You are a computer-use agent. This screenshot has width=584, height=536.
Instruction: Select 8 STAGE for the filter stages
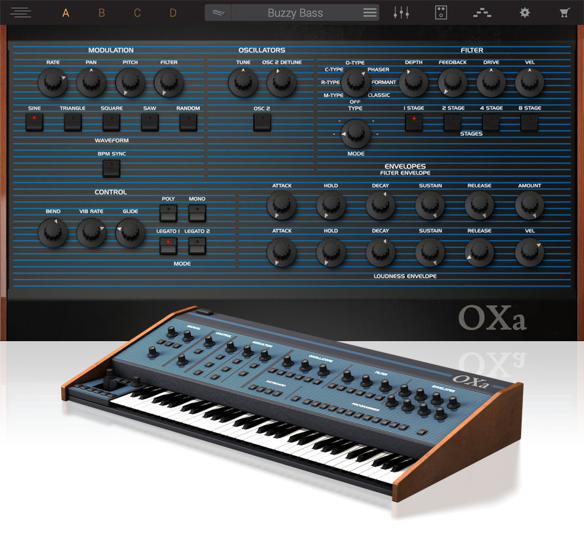point(528,121)
